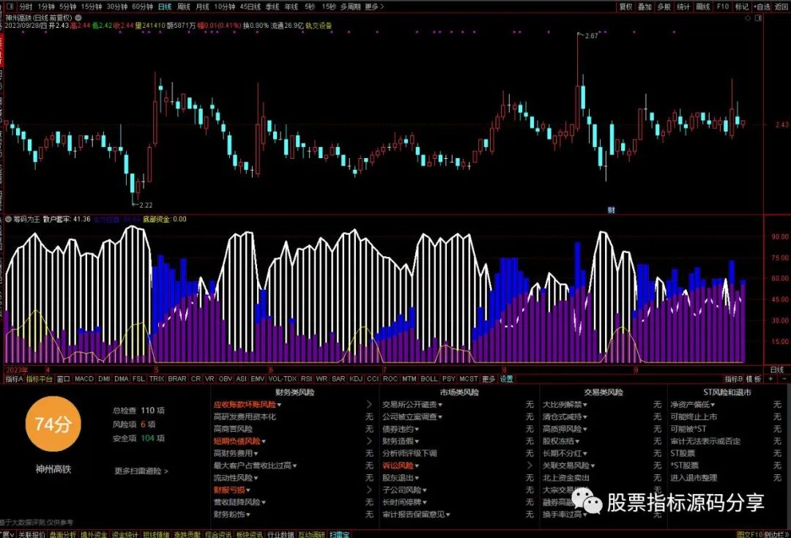Switch to 互动调研 bottom tab
791x538 pixels.
point(311,534)
